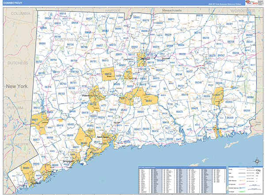Image resolution: width=265 pixels, height=195 pixels.
Task: Click ZIP code 06811
Action: 35,120
